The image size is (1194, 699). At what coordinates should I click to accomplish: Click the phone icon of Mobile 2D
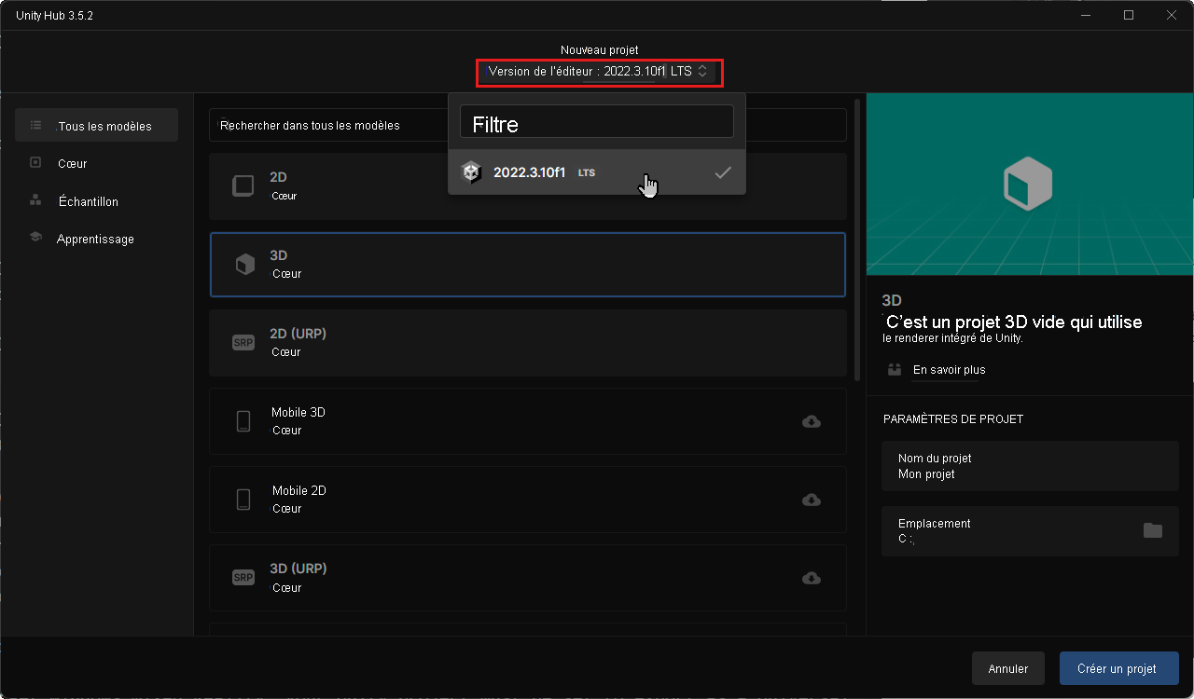point(243,500)
